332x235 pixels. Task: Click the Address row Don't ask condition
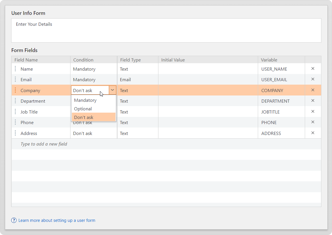pos(94,133)
